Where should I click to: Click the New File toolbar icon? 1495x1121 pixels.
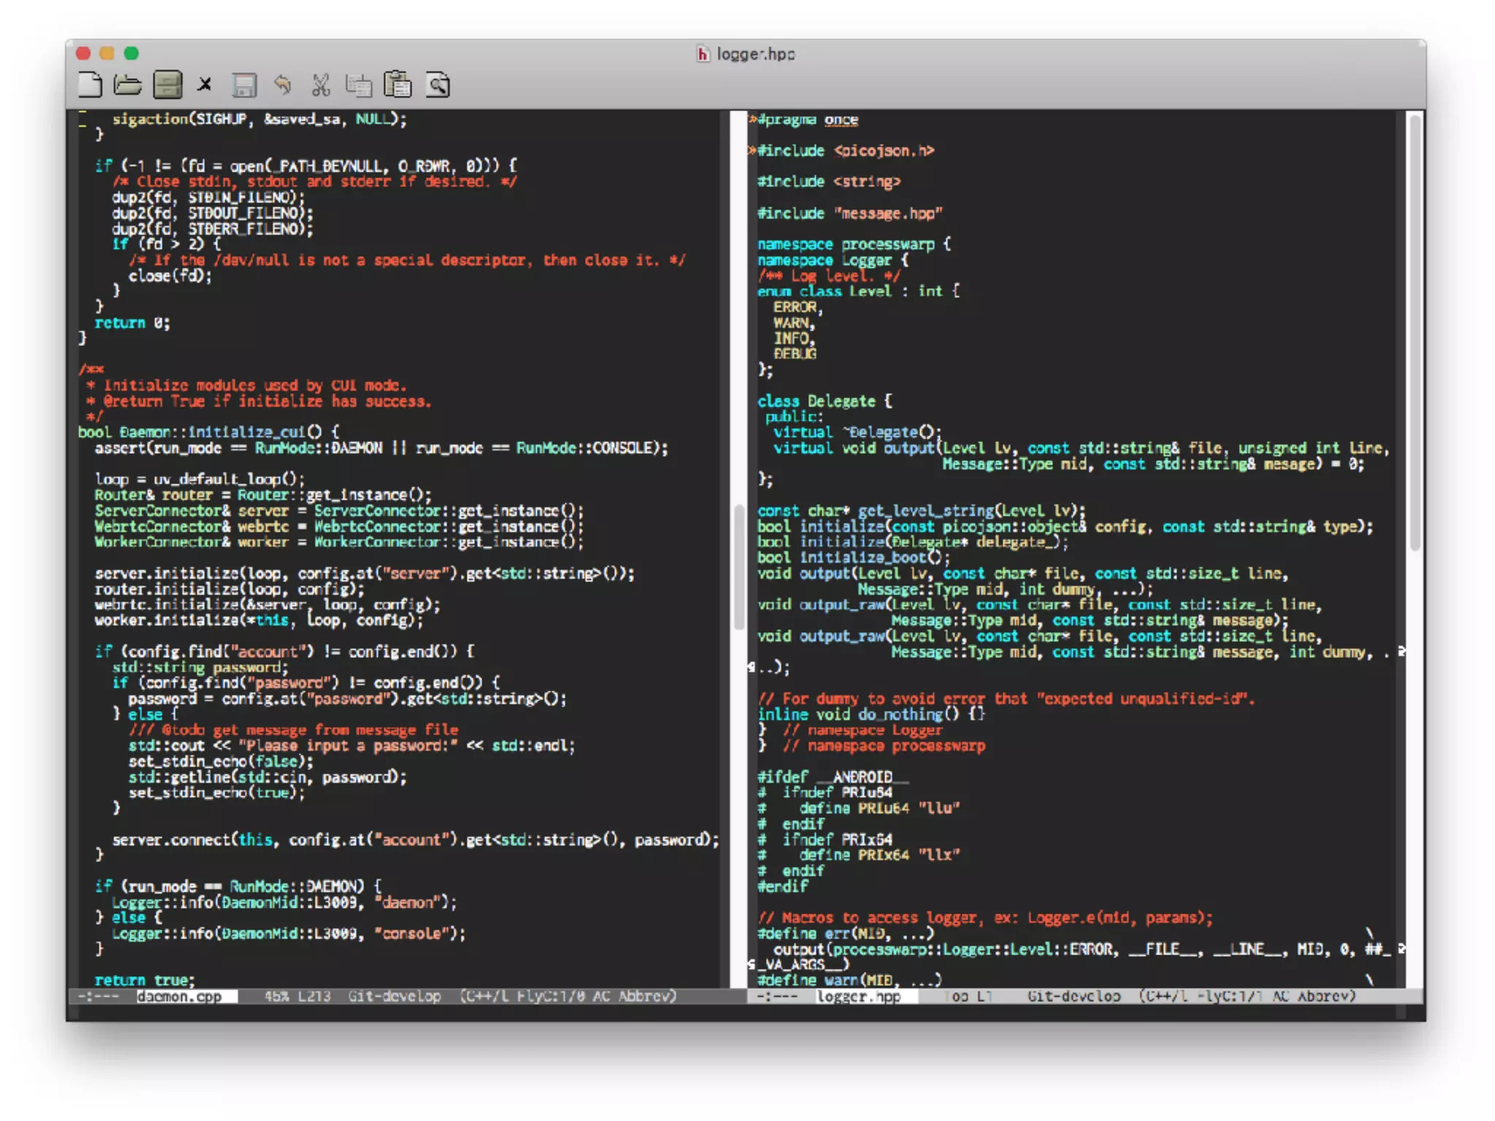90,85
